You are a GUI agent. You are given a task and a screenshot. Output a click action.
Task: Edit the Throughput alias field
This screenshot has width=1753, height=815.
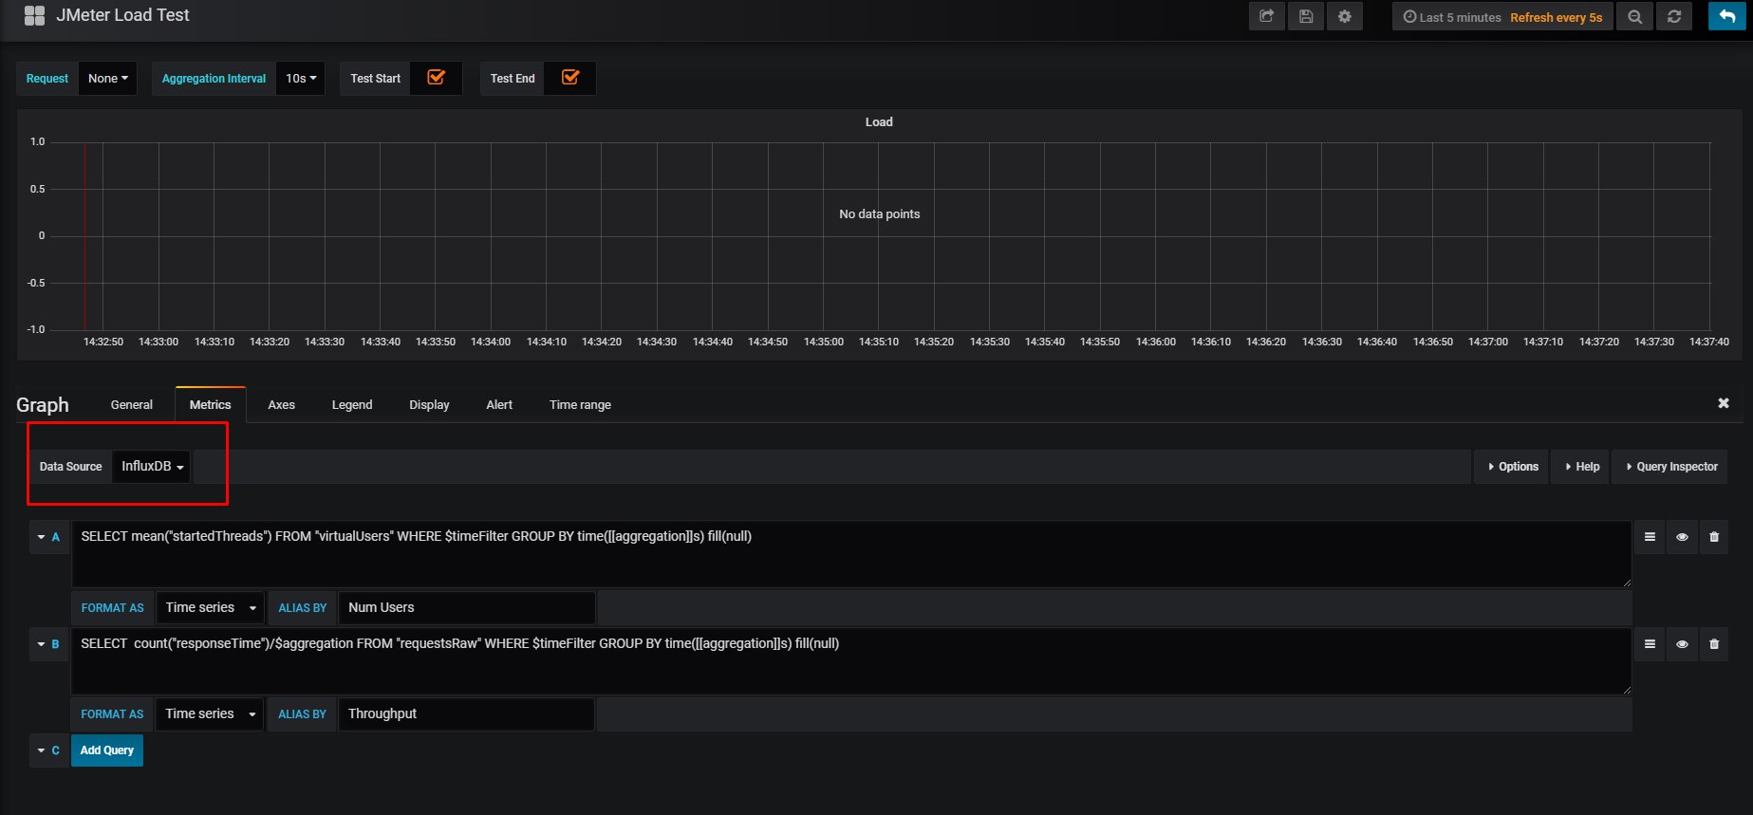click(467, 713)
